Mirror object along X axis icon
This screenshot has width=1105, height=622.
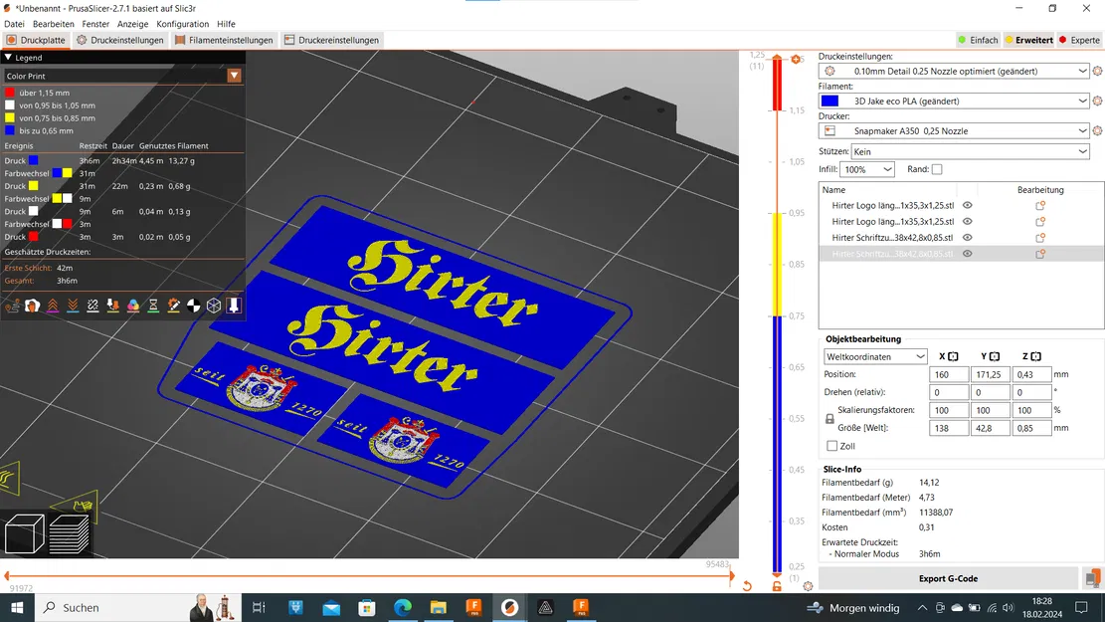953,356
